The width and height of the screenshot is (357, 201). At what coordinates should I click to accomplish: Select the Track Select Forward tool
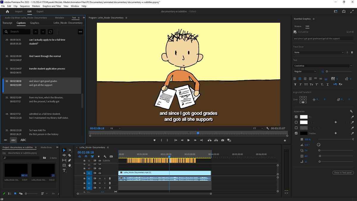[70, 150]
